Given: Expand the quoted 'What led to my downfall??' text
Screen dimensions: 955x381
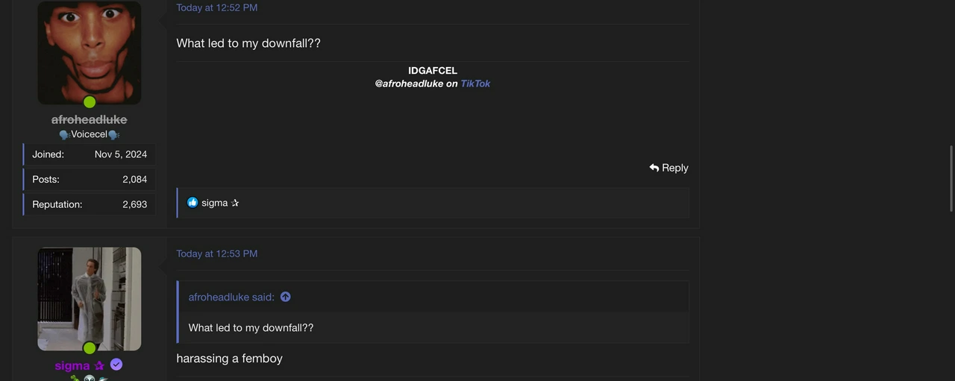Looking at the screenshot, I should tap(251, 327).
